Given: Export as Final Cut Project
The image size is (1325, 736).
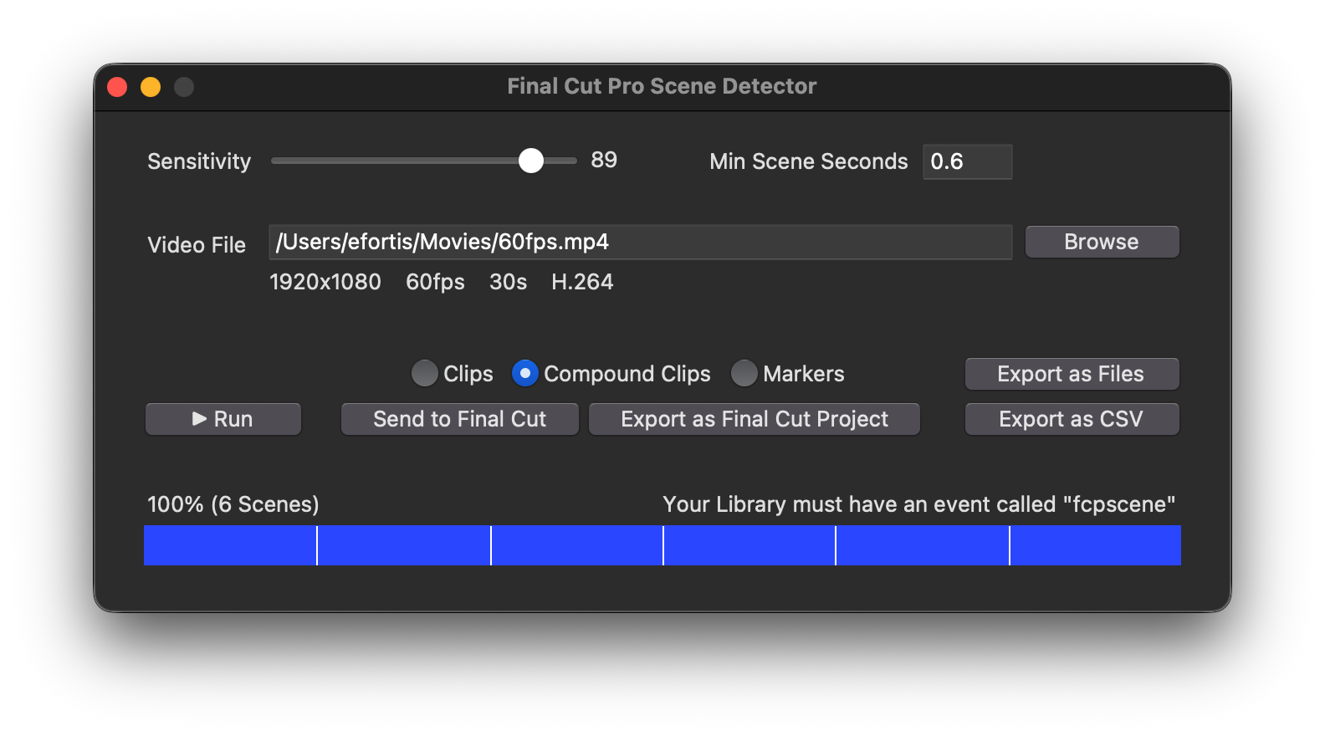Looking at the screenshot, I should point(754,419).
